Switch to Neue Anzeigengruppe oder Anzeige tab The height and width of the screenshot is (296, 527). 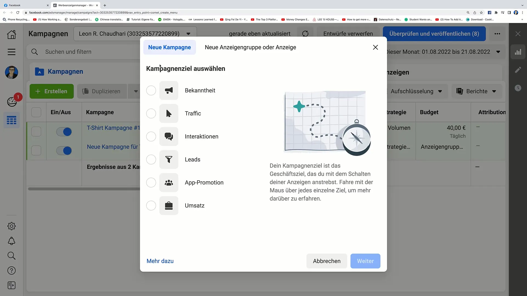(x=250, y=47)
